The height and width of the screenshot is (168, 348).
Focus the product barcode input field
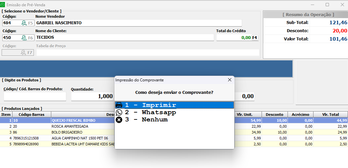[35, 96]
